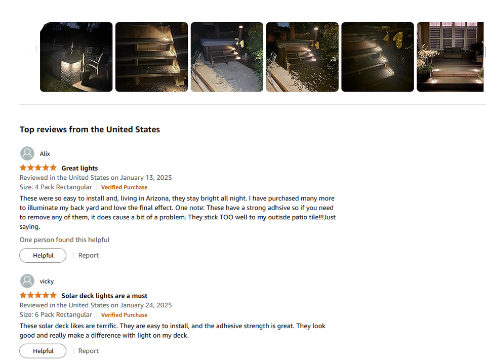
Task: Click Verified Purchase on vicky's review
Action: click(x=124, y=315)
